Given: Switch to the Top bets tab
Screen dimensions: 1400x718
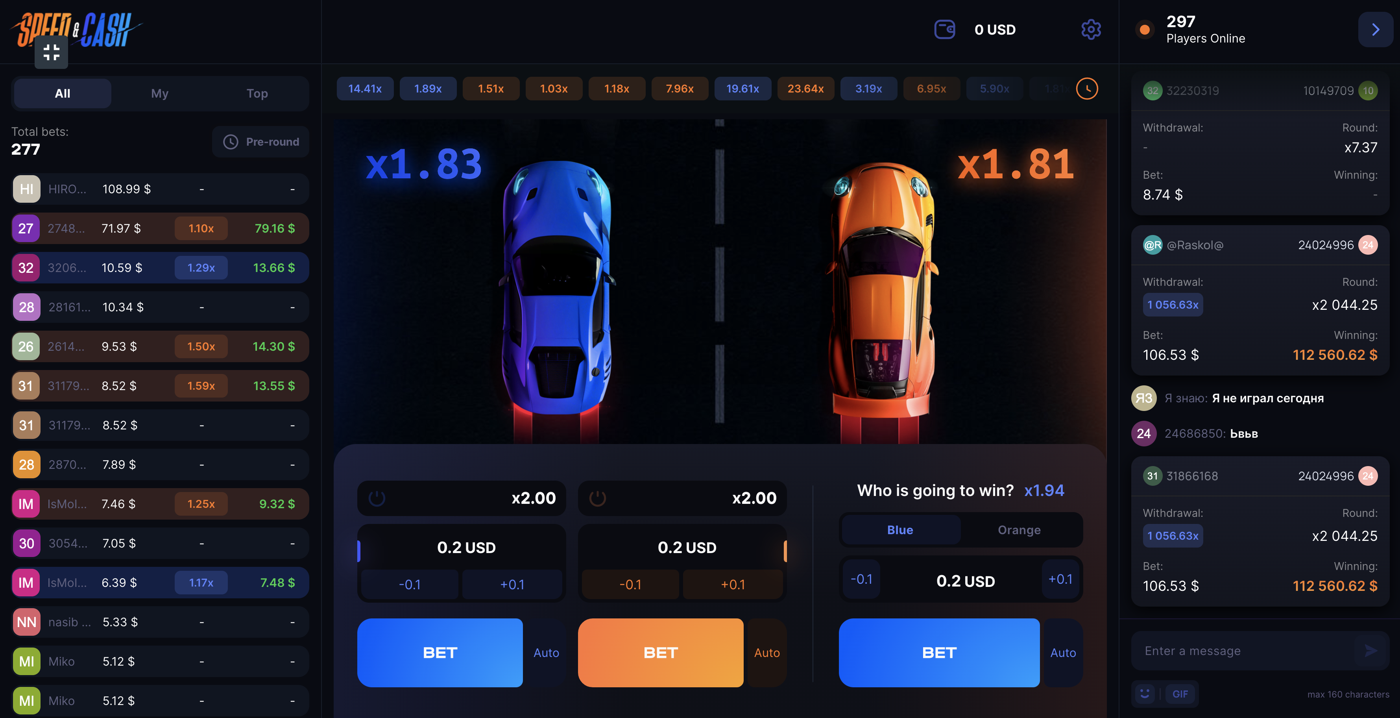Looking at the screenshot, I should [257, 93].
